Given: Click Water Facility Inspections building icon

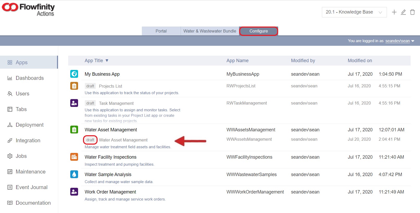Looking at the screenshot, I should click(x=74, y=157).
